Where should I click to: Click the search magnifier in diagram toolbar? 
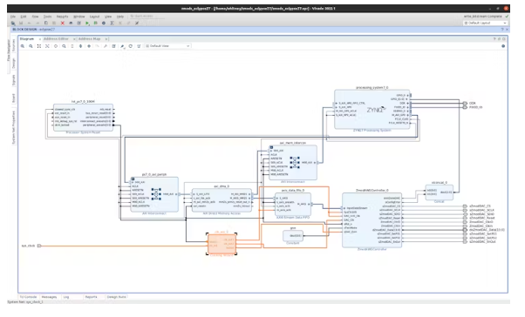64,46
